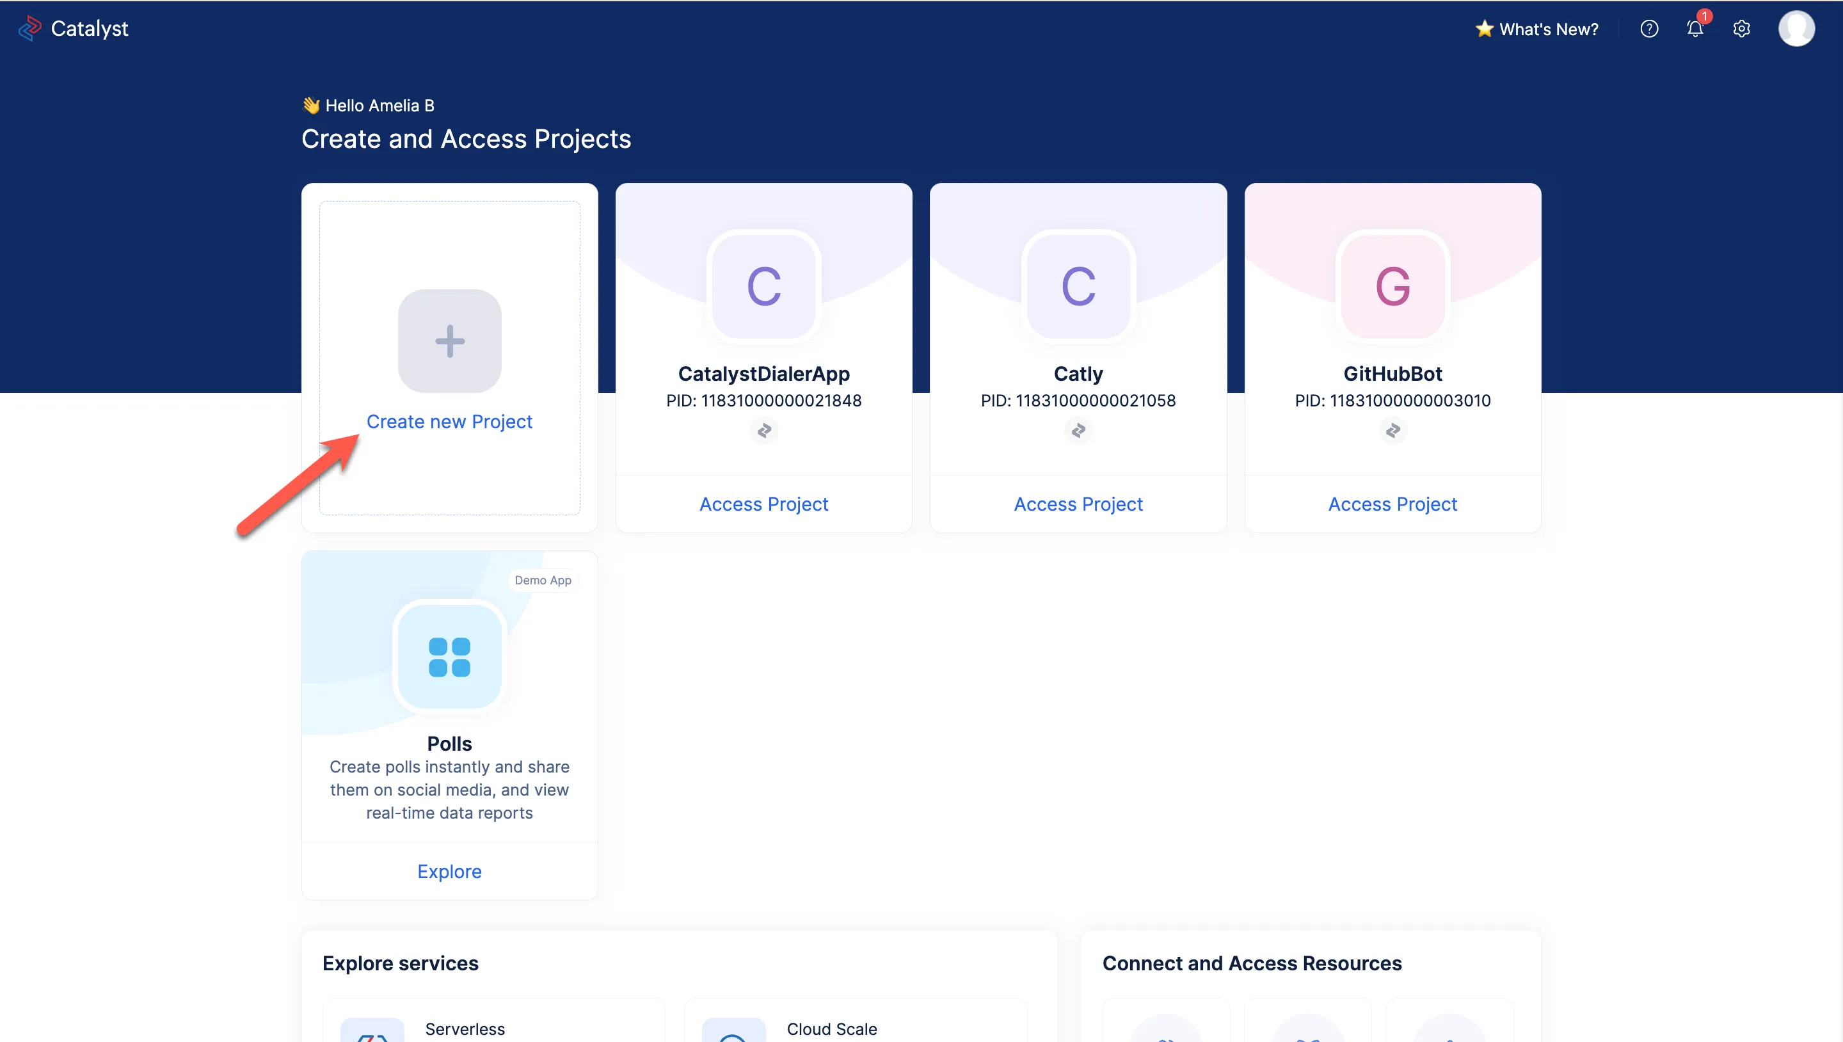Click the Catalyst brand name
This screenshot has width=1843, height=1042.
tap(90, 29)
